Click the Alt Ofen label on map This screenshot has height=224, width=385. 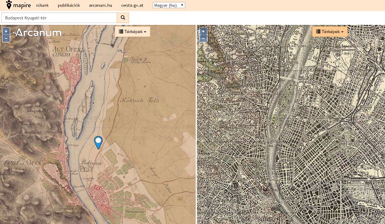coord(66,49)
